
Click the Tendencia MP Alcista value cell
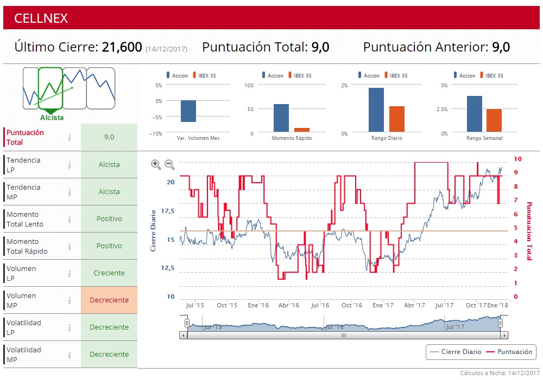pyautogui.click(x=109, y=191)
